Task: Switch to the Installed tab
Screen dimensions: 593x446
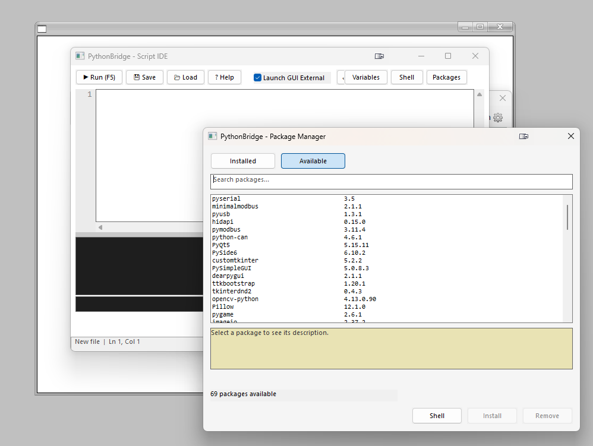Action: pos(243,161)
